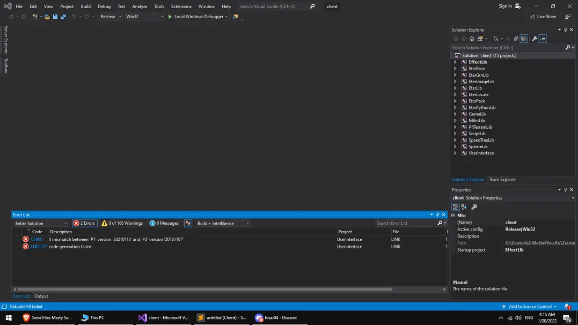The width and height of the screenshot is (578, 325).
Task: Toggle the 166 Warnings filter
Action: pyautogui.click(x=122, y=223)
